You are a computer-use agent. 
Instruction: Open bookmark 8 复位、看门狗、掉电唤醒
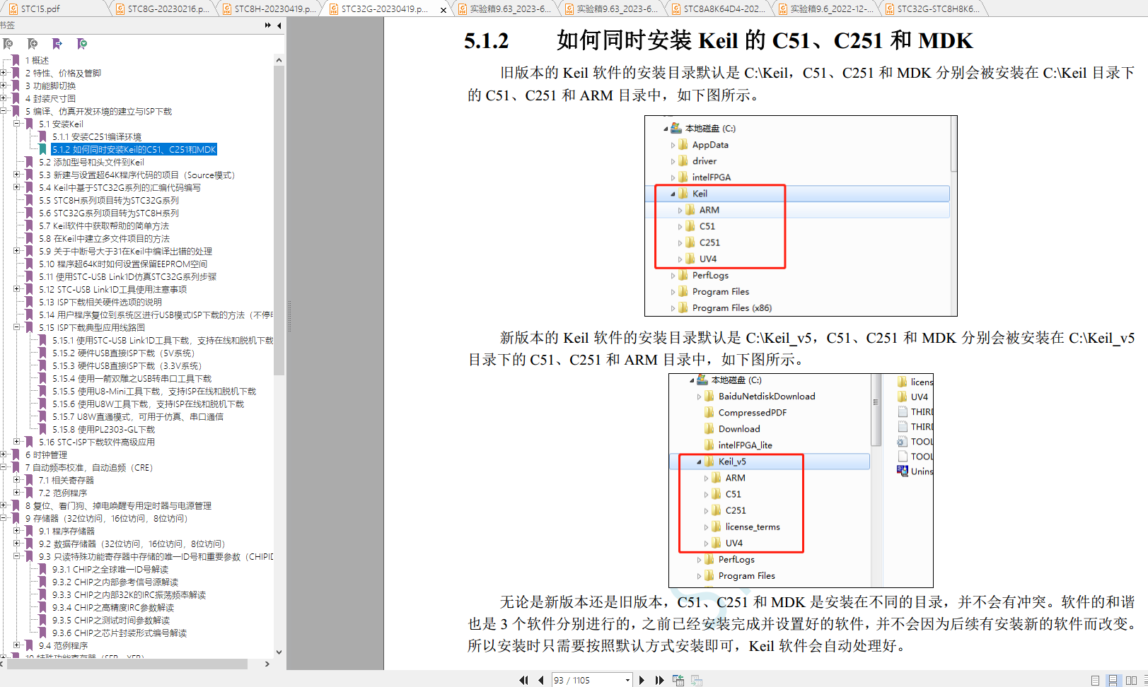coord(118,506)
